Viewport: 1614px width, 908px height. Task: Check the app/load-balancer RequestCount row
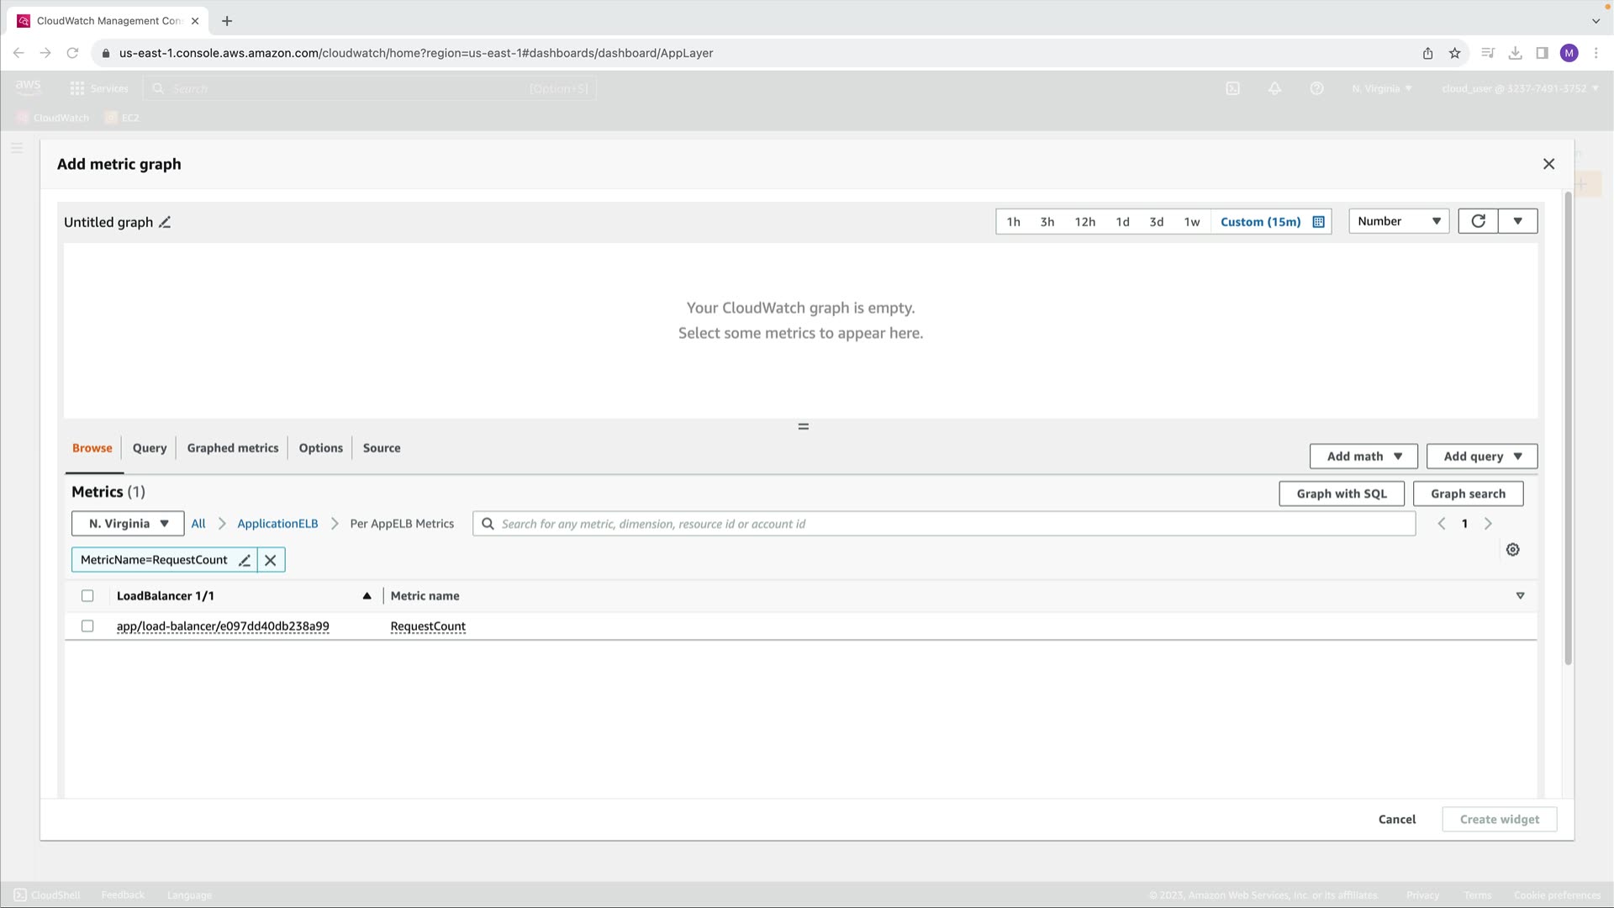tap(87, 626)
